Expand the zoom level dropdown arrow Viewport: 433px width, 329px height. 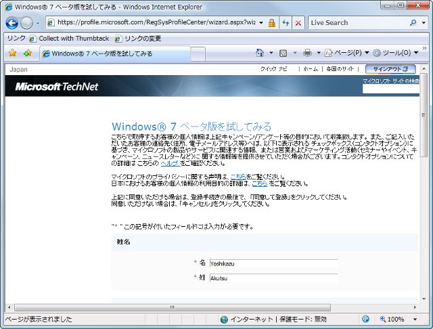415,320
